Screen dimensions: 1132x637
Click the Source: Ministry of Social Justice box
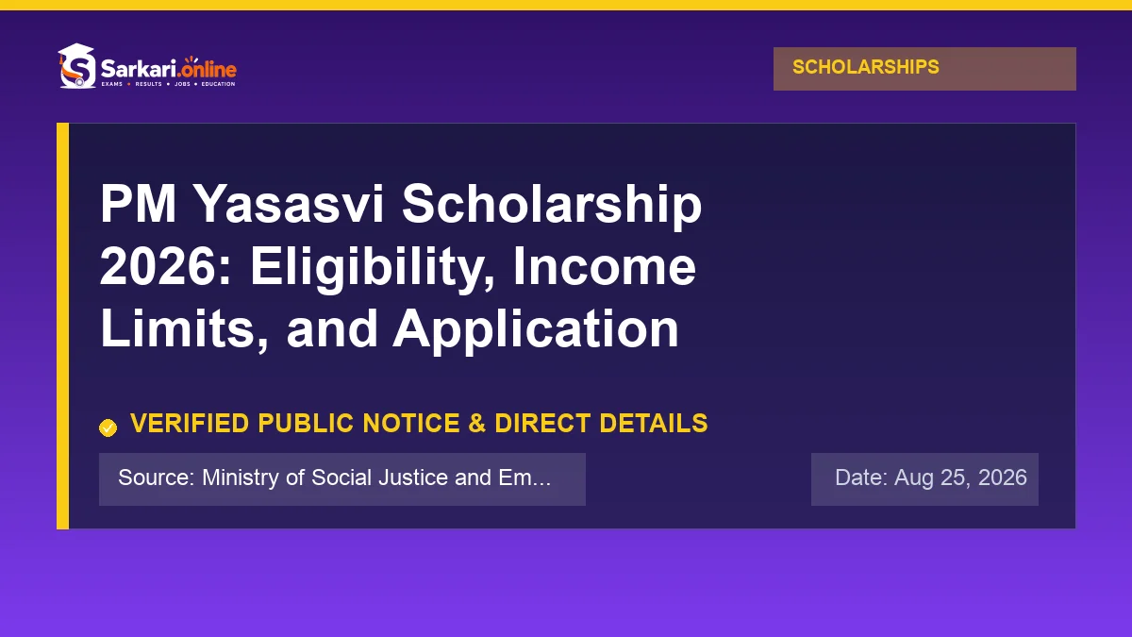(x=342, y=479)
